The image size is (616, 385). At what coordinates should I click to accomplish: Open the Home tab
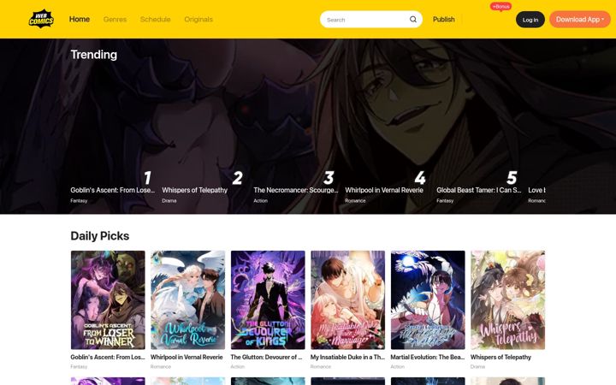(x=80, y=19)
